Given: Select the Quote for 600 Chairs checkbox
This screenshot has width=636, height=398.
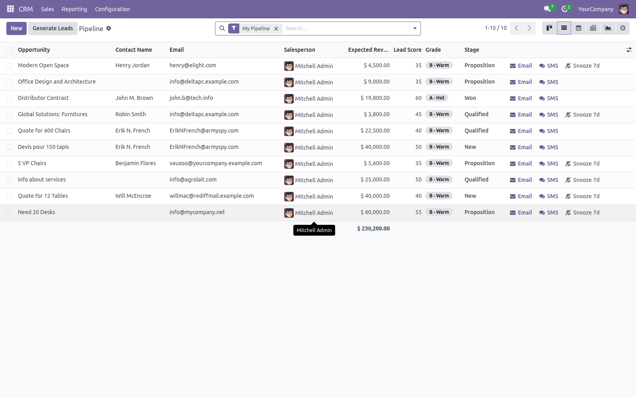Looking at the screenshot, I should 9,131.
